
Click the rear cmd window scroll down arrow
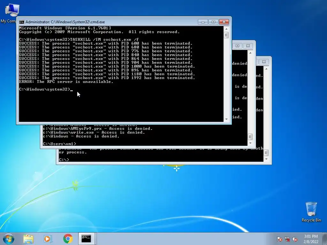click(x=266, y=159)
